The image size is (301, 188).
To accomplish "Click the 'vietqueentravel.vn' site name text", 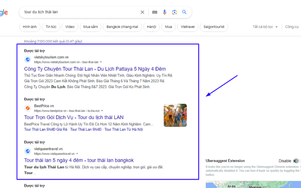I will point(49,149).
